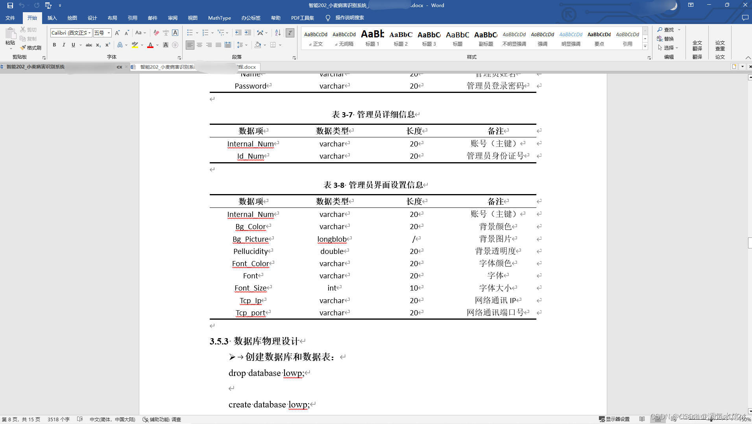The height and width of the screenshot is (424, 752).
Task: Apply character shading (gray A)
Action: click(x=166, y=45)
